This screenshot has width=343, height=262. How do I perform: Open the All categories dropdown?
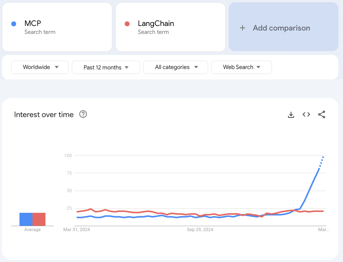pyautogui.click(x=176, y=67)
